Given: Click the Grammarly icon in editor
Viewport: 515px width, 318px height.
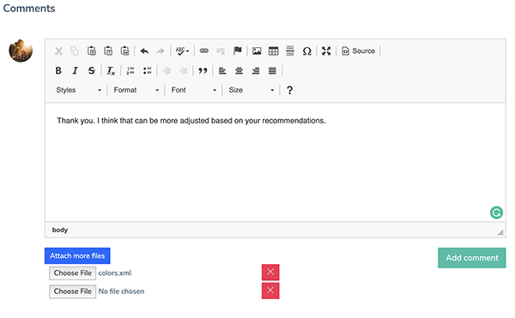Looking at the screenshot, I should tap(496, 213).
